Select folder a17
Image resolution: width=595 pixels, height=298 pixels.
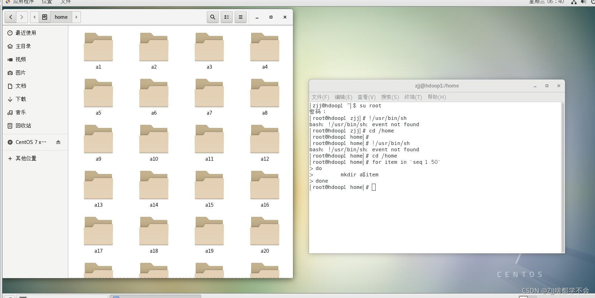pos(98,235)
